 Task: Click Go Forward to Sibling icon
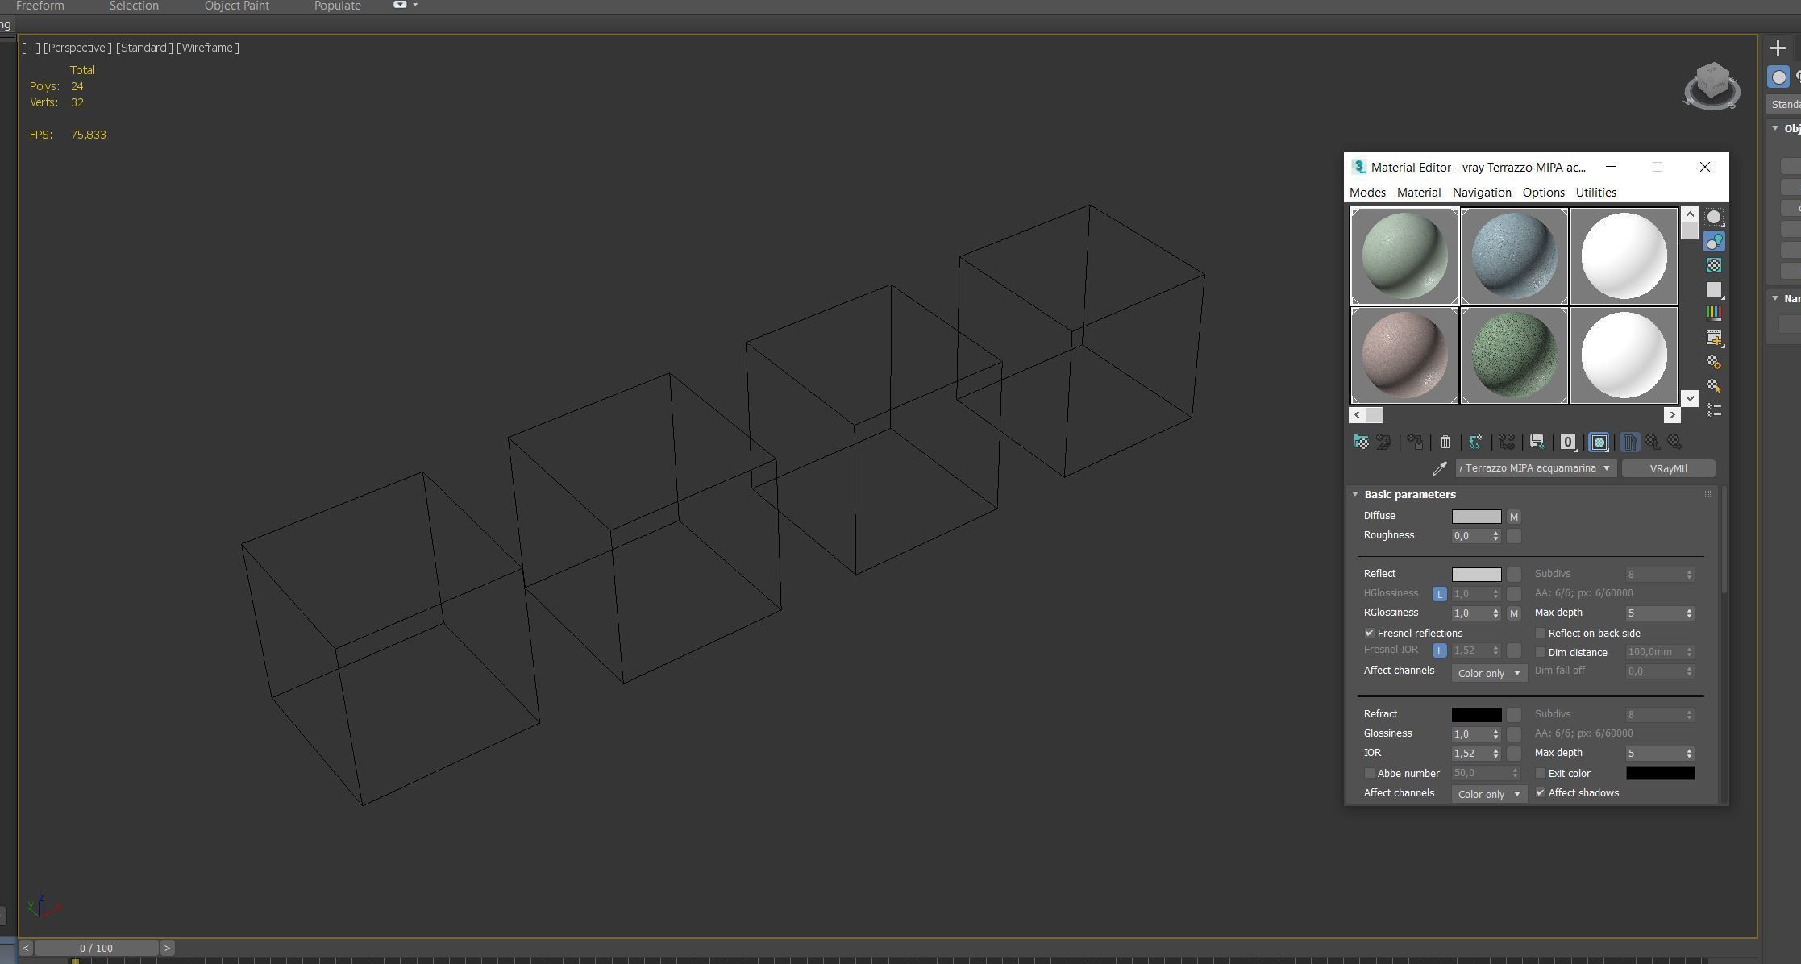coord(1675,442)
